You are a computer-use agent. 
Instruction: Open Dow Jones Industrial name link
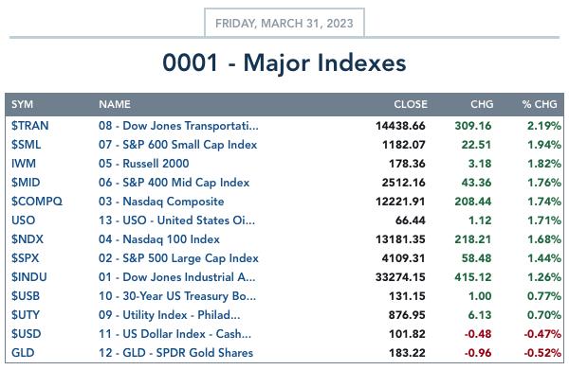(176, 277)
